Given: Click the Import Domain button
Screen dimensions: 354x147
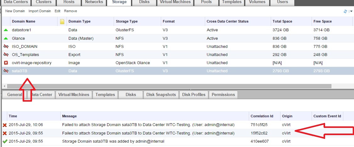Looking at the screenshot, I should point(40,11).
